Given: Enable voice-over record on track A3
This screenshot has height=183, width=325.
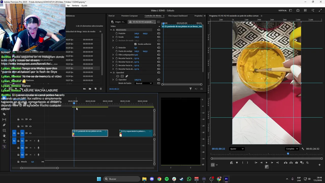Looking at the screenshot, I should (x=39, y=155).
